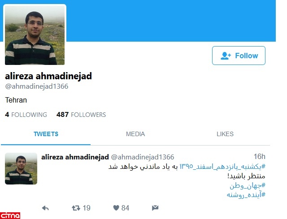Switch to the Media tab
The image size is (287, 219).
tap(135, 134)
